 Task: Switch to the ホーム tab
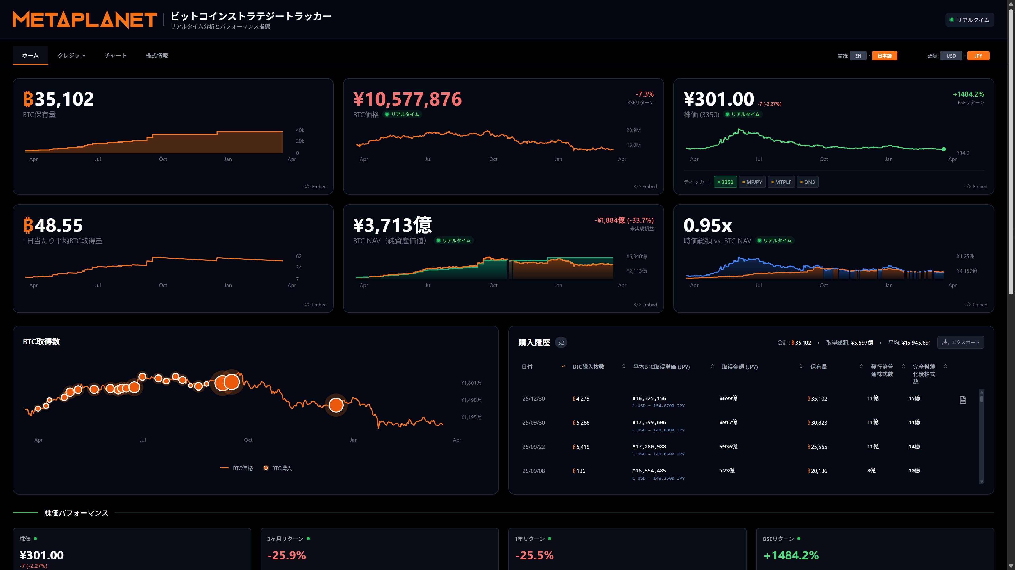click(x=30, y=55)
